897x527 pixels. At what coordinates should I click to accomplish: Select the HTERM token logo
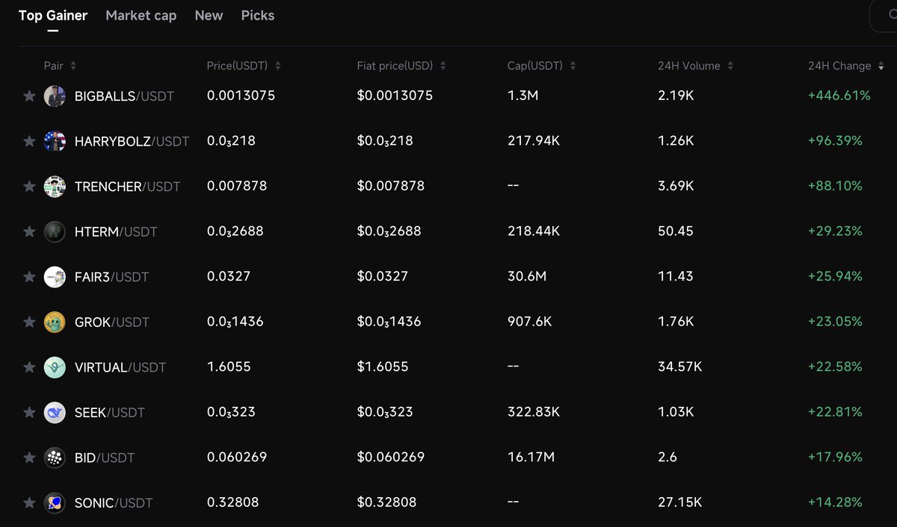55,231
